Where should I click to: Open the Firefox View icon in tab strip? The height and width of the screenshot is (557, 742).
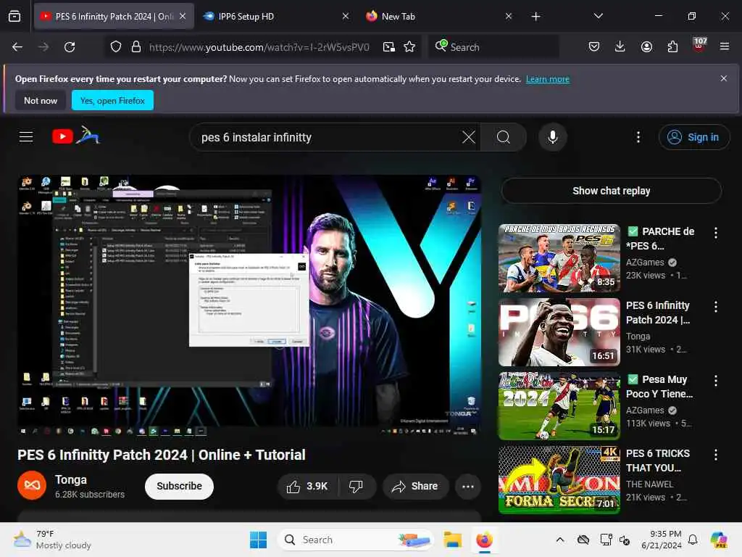14,17
